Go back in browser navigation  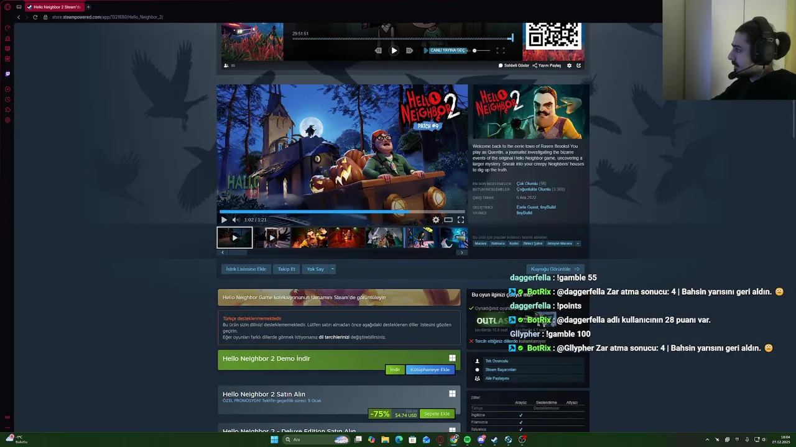point(18,17)
